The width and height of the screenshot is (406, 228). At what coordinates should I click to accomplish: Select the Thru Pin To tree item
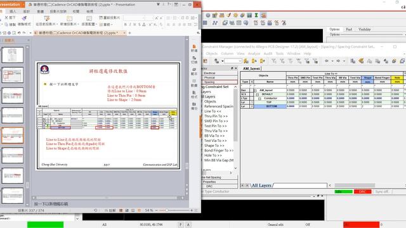point(216,116)
